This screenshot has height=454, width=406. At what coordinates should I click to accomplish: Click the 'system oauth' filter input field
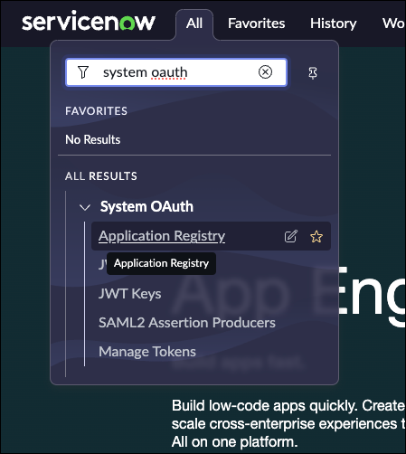pyautogui.click(x=176, y=72)
